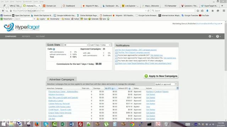Open Excel from the taskbar
This screenshot has width=227, height=127.
click(x=63, y=124)
